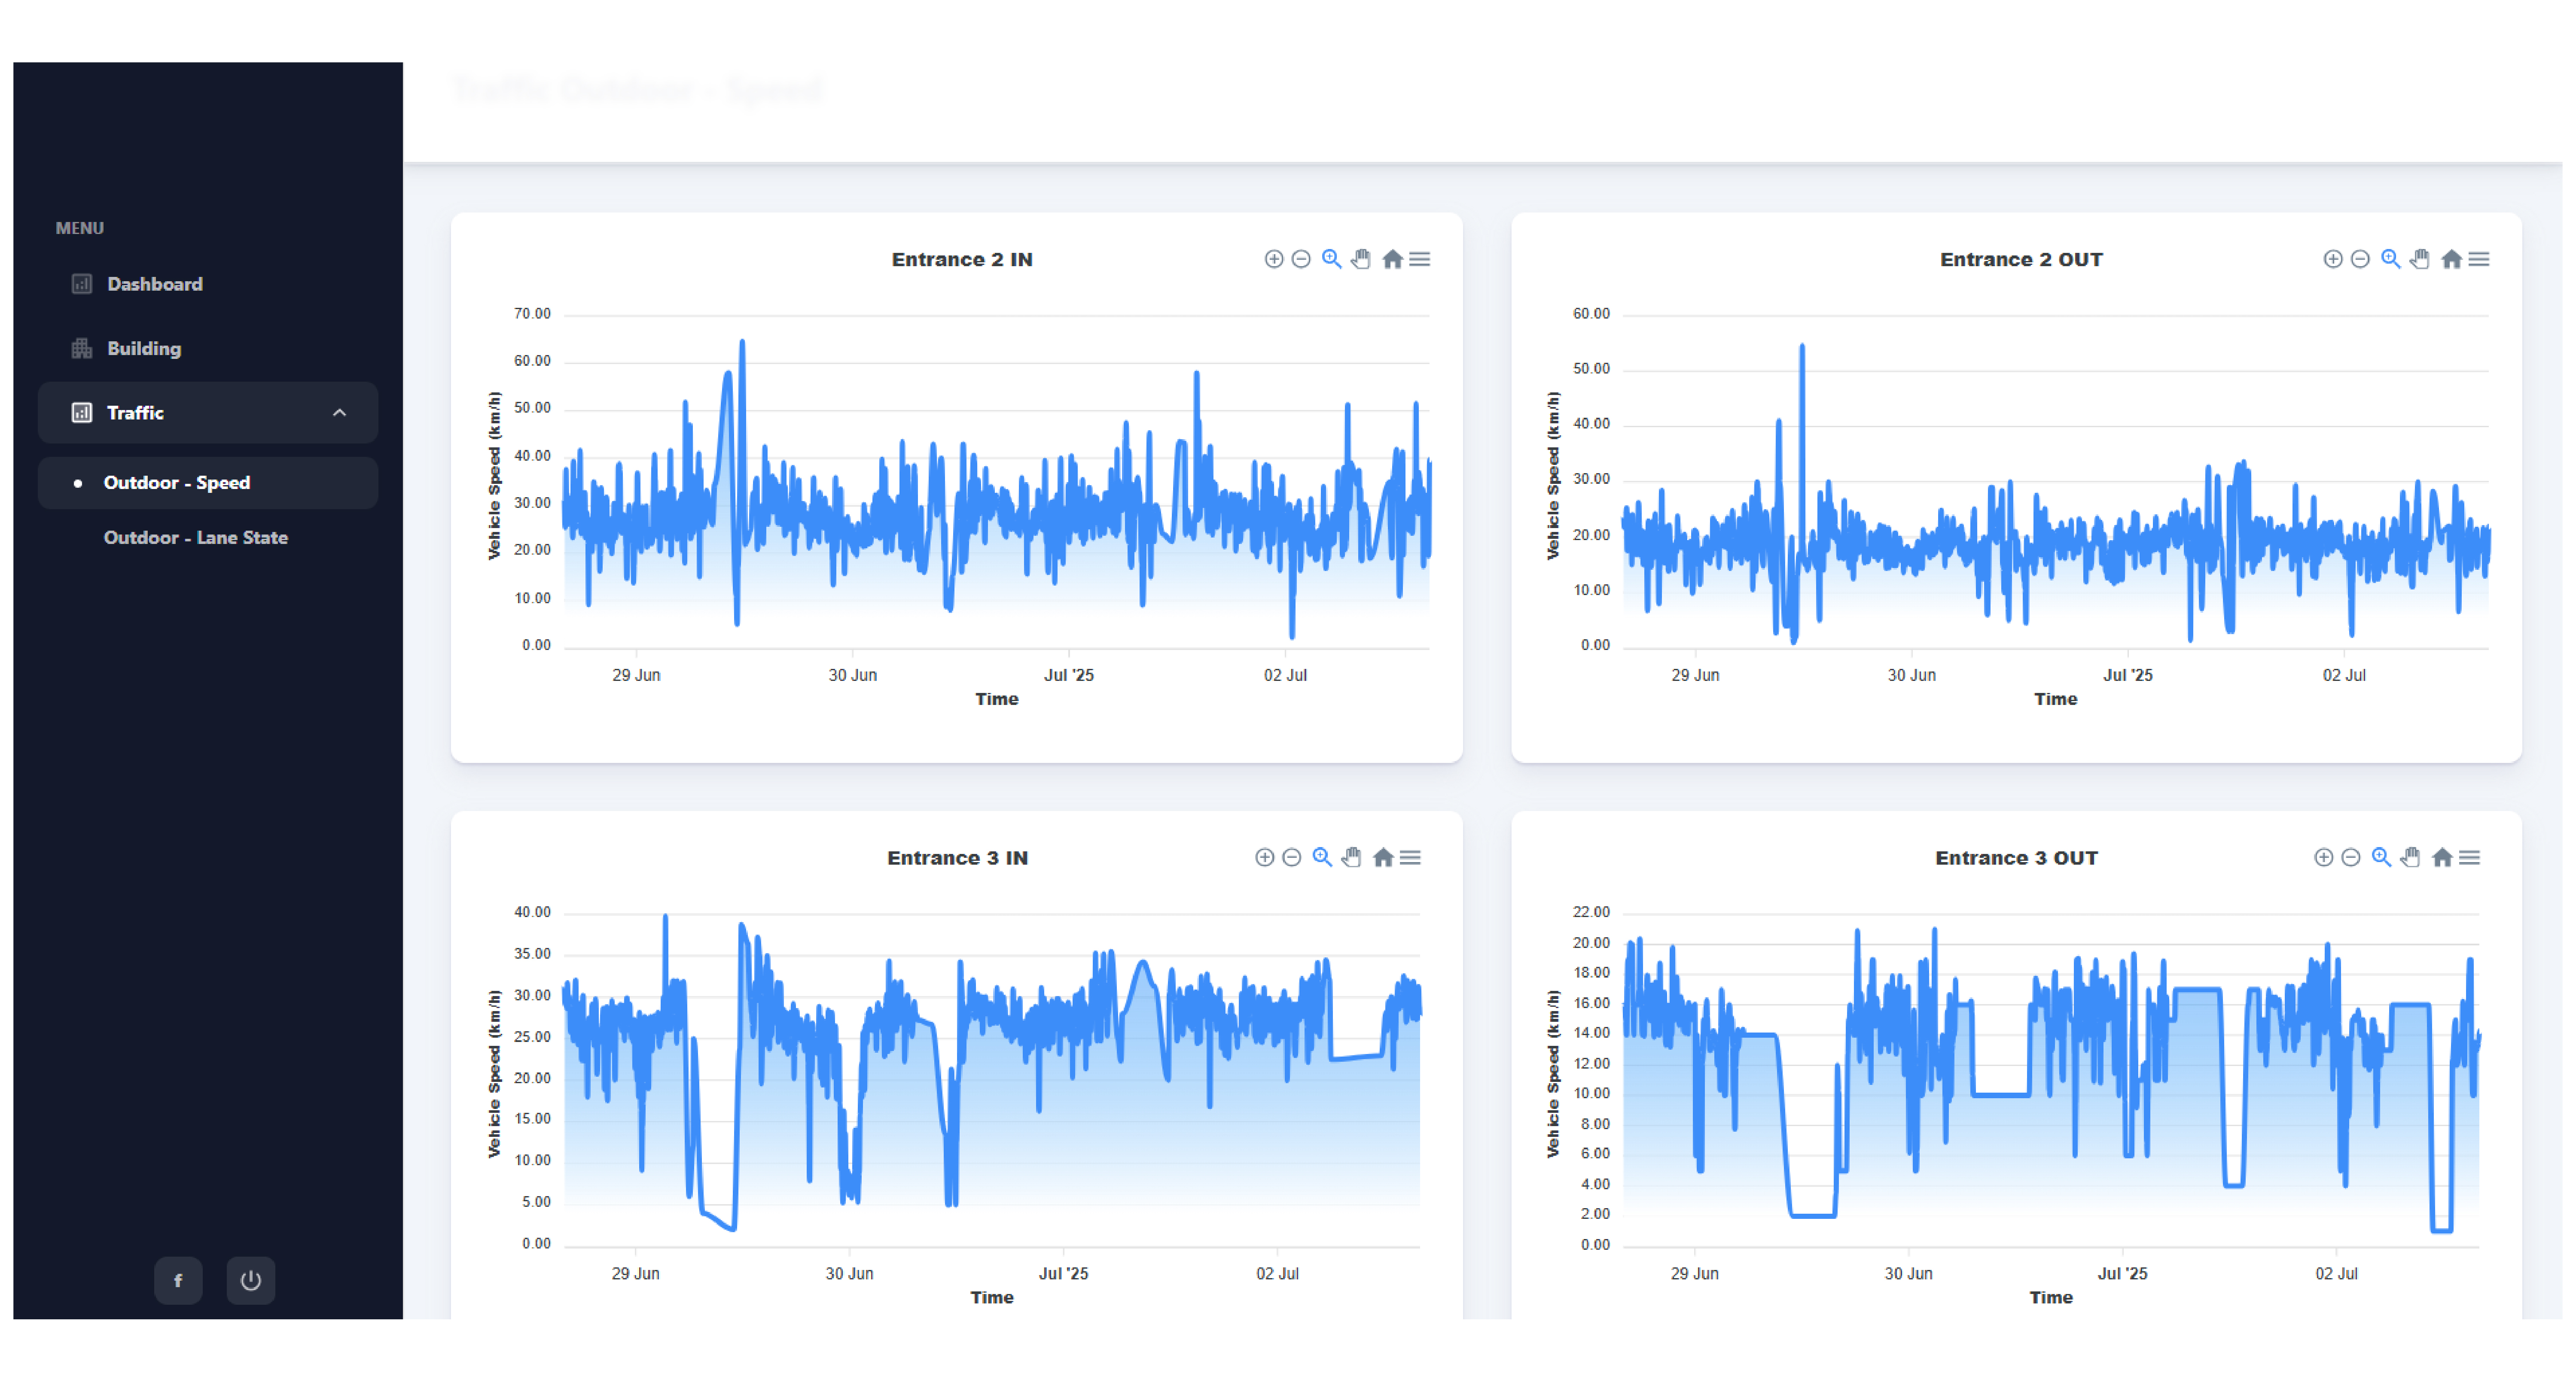The width and height of the screenshot is (2576, 1382).
Task: Click the Facebook icon at sidebar bottom
Action: click(x=178, y=1280)
